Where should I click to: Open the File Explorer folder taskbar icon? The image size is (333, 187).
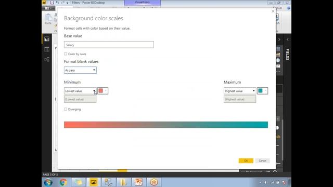(x=124, y=182)
